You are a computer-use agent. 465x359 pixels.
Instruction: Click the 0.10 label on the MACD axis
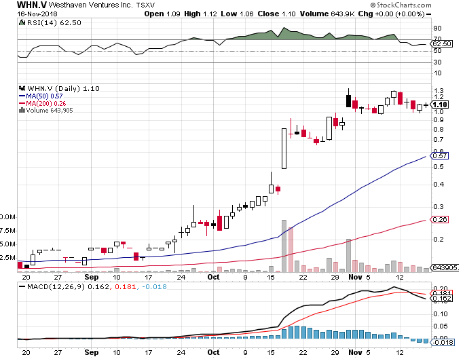441,314
